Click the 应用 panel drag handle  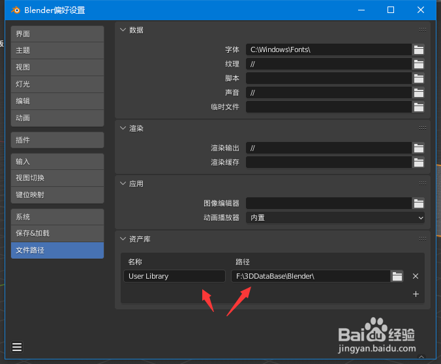tap(423, 183)
